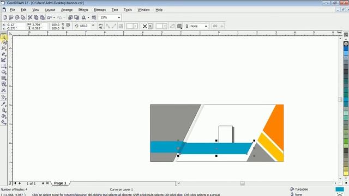Open the outline style selector
Image resolution: width=349 pixels, height=196 pixels.
pos(147,26)
